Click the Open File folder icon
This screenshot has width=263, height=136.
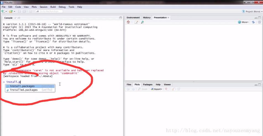click(x=11, y=11)
